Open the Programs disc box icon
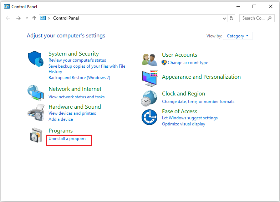 36,135
